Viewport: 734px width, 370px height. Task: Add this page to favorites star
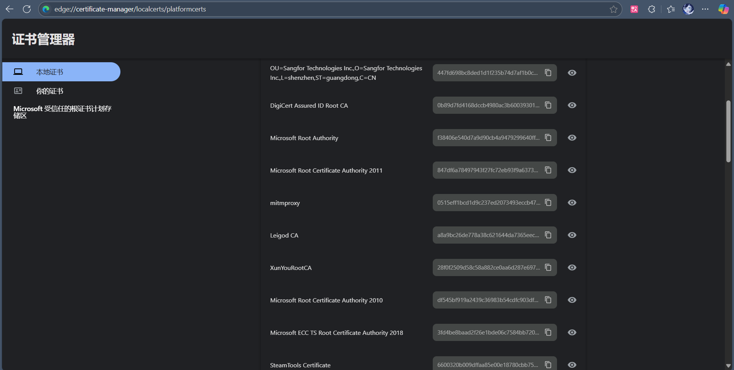click(614, 9)
